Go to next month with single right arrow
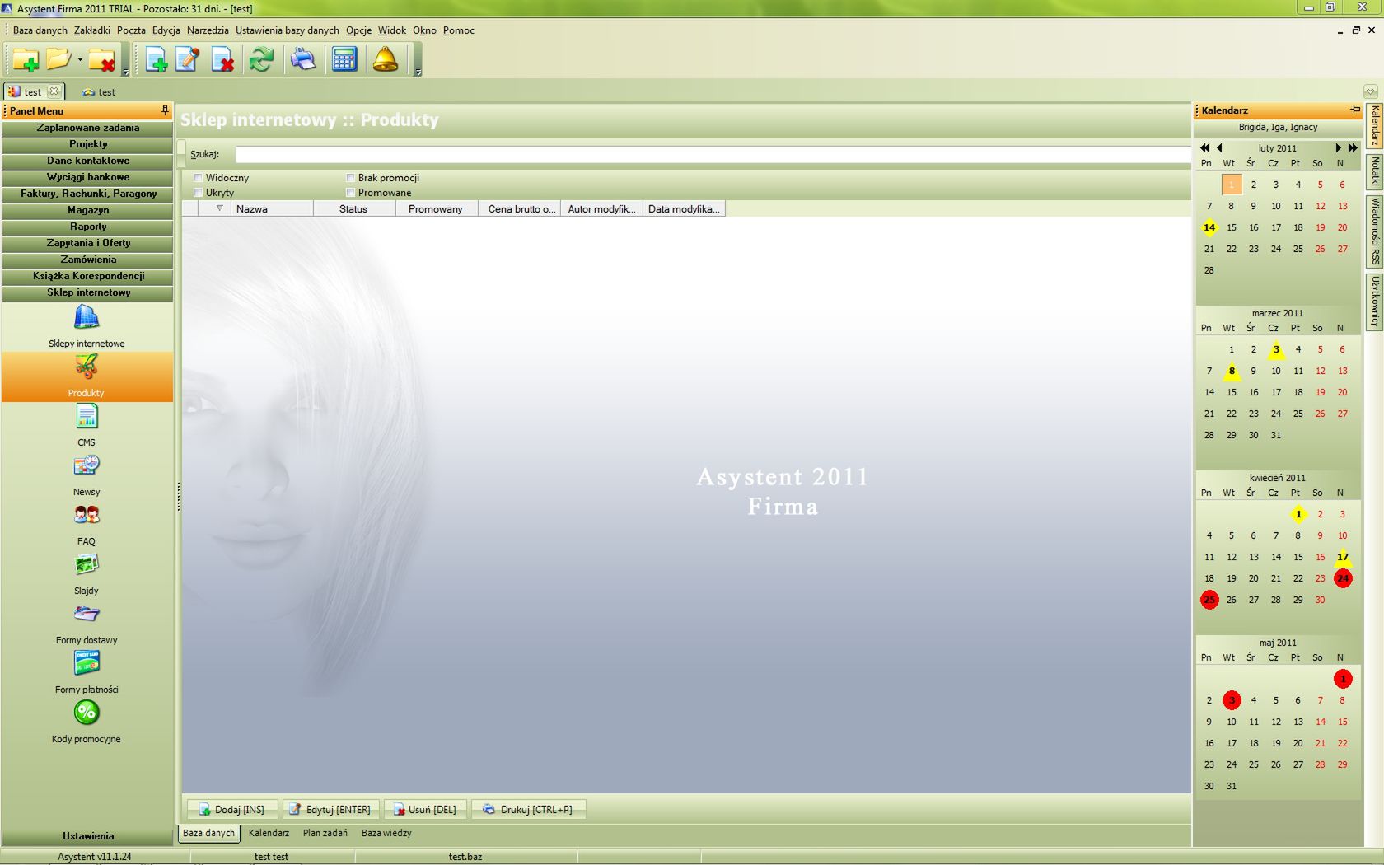 click(x=1338, y=148)
